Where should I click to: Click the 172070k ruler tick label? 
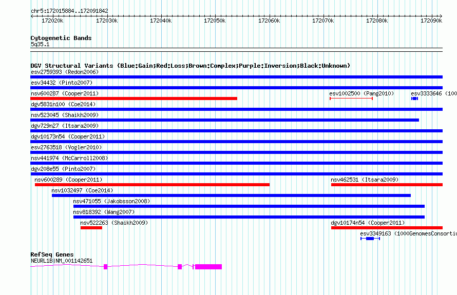(x=323, y=21)
